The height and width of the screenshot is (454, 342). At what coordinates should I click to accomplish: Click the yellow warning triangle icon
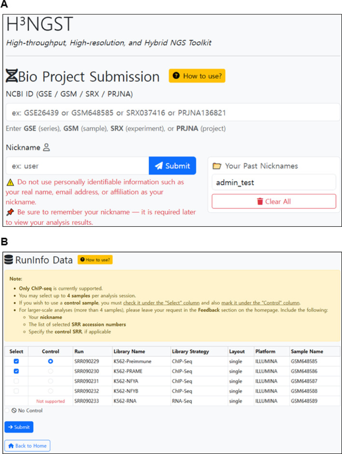tap(10, 182)
